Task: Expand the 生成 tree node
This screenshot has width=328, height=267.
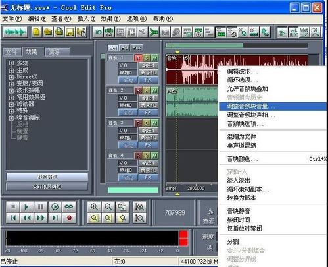Action: point(11,71)
